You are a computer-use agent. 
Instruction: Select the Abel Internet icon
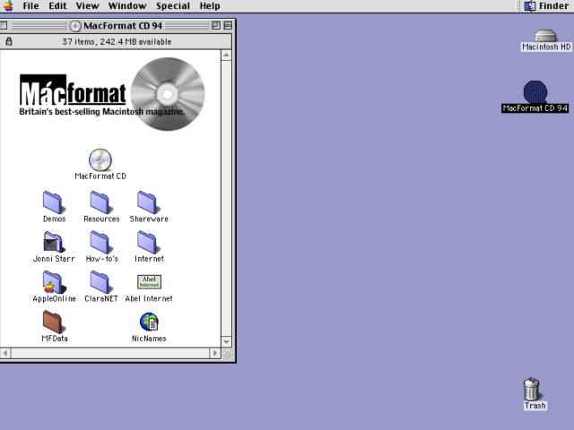point(149,282)
